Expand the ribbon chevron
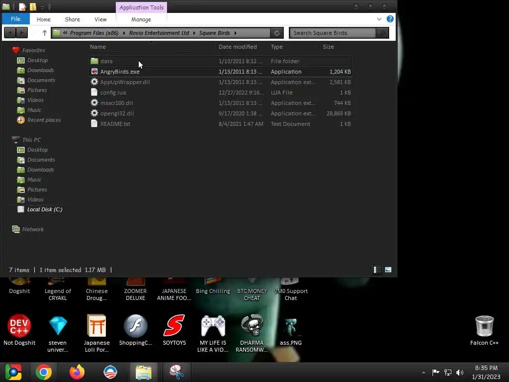The width and height of the screenshot is (509, 382). click(x=379, y=19)
